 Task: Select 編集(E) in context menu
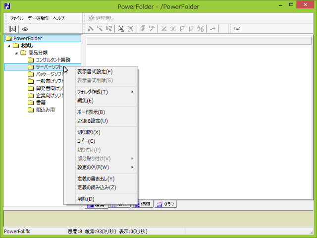tap(106, 101)
